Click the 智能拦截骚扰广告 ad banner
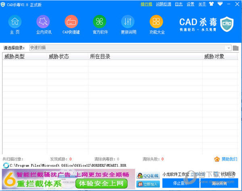The image size is (242, 191). coord(69,179)
